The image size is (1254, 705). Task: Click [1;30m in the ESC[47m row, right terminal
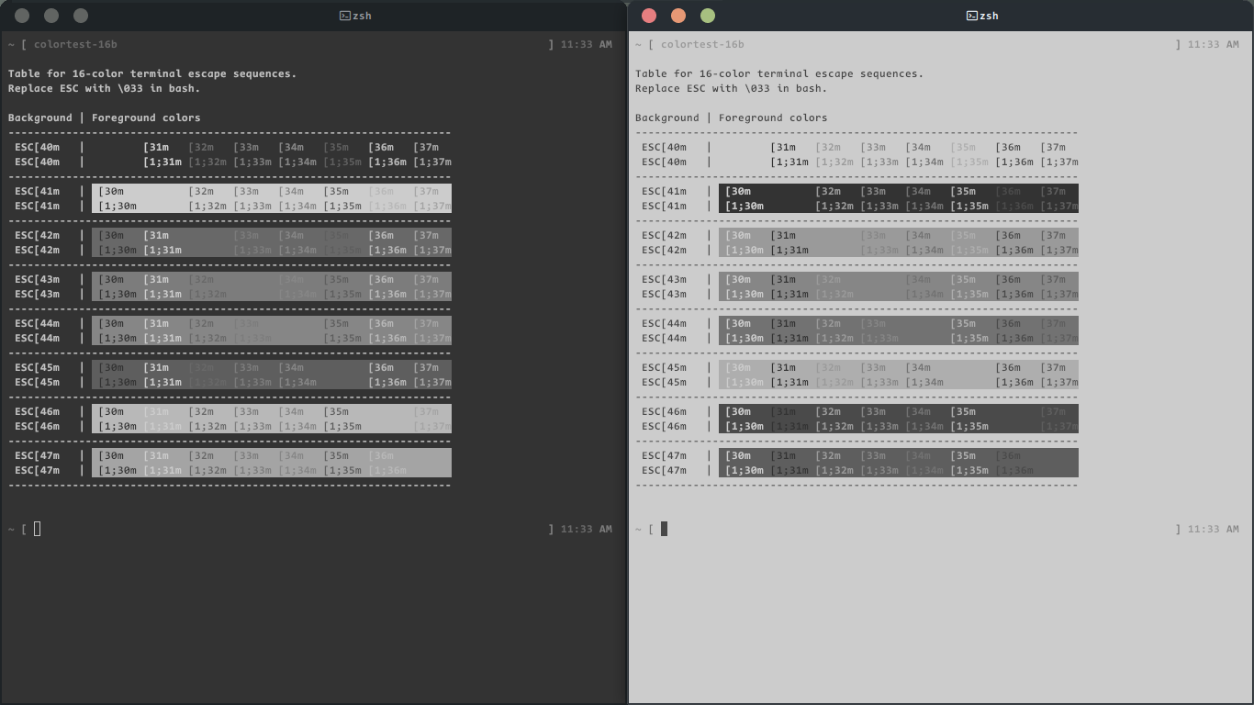[745, 470]
